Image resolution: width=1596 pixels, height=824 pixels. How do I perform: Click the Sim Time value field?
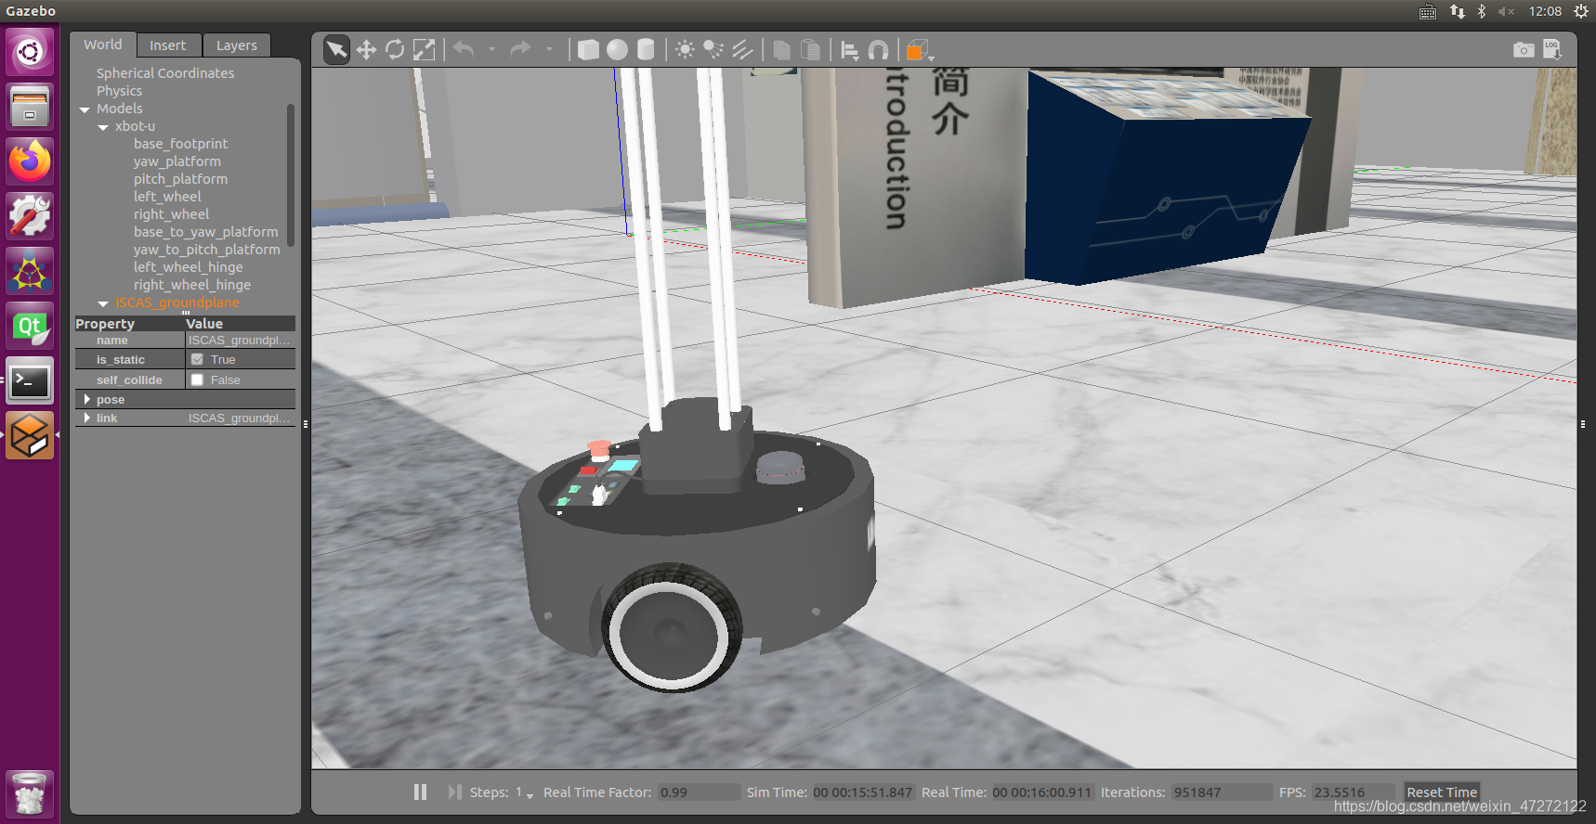coord(863,792)
